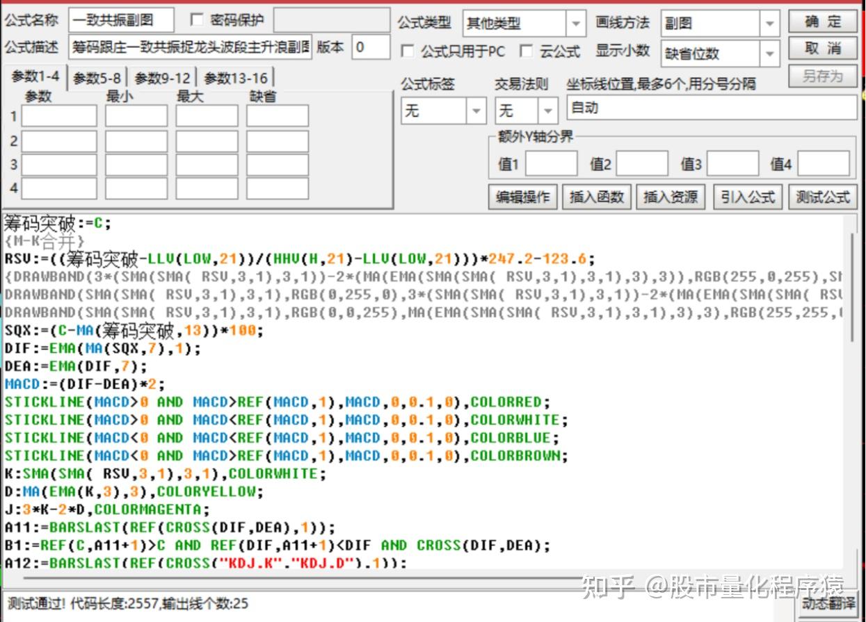866x622 pixels.
Task: Open the 公式类型 dropdown
Action: pos(524,23)
